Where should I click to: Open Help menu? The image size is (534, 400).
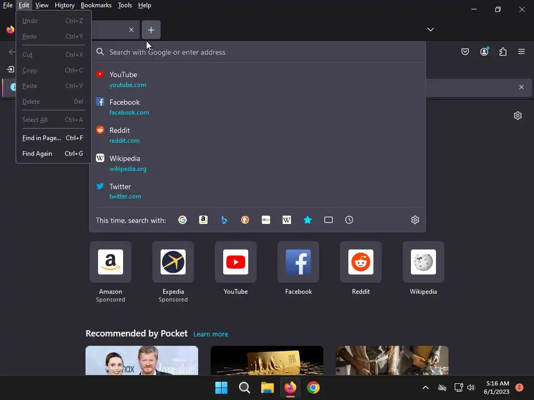pyautogui.click(x=144, y=5)
